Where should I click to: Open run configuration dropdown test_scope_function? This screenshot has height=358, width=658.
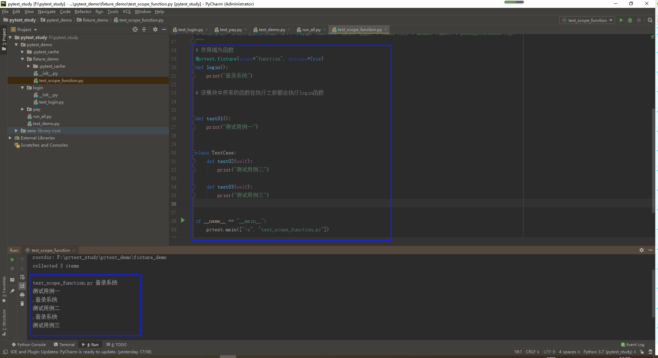(x=587, y=20)
